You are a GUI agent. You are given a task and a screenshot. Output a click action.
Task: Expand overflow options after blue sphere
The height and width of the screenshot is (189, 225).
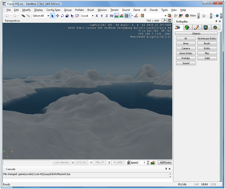[x=221, y=16]
